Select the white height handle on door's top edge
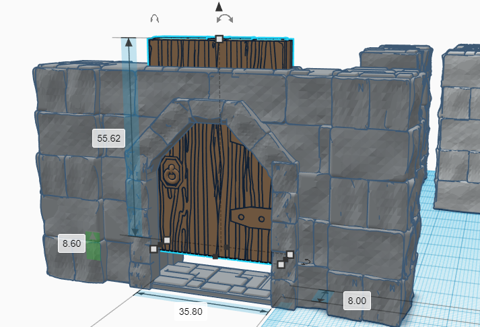 pyautogui.click(x=219, y=40)
